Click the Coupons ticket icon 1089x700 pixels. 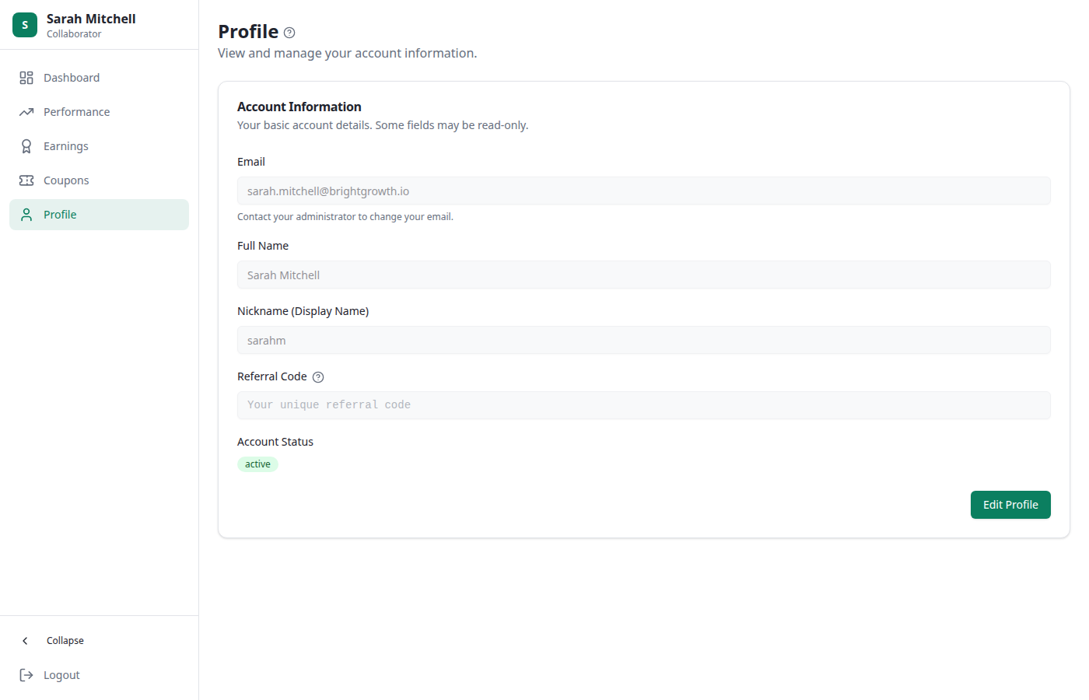[x=26, y=180]
